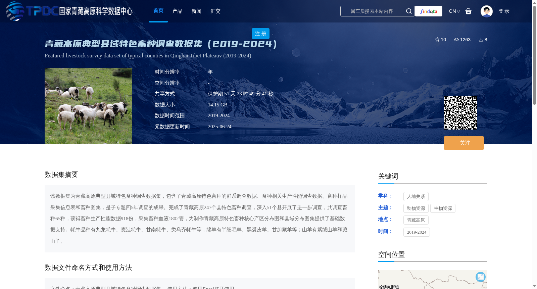Expand the map with the fullscreen icon
The image size is (537, 289).
coord(481,277)
